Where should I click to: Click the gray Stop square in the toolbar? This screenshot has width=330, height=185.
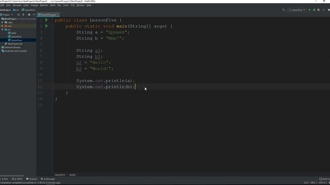(323, 10)
